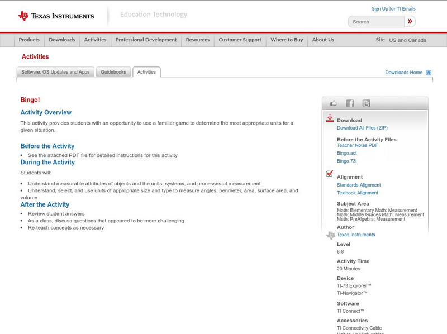This screenshot has height=334, width=447.
Task: Click 'Math: Middle Grades Math: Measurement' text
Action: pyautogui.click(x=381, y=214)
